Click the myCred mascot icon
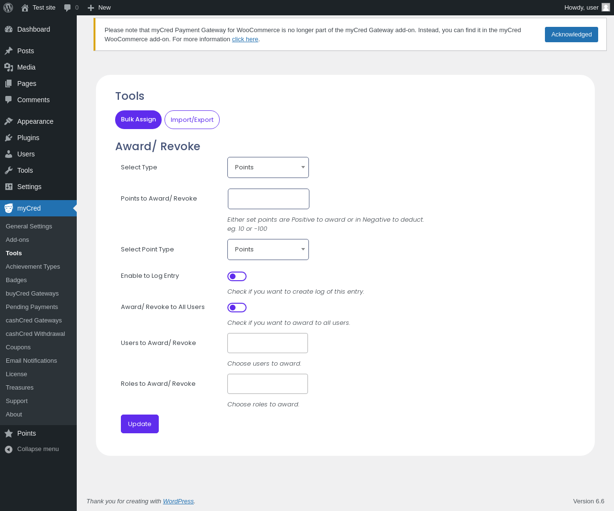614x511 pixels. [9, 208]
